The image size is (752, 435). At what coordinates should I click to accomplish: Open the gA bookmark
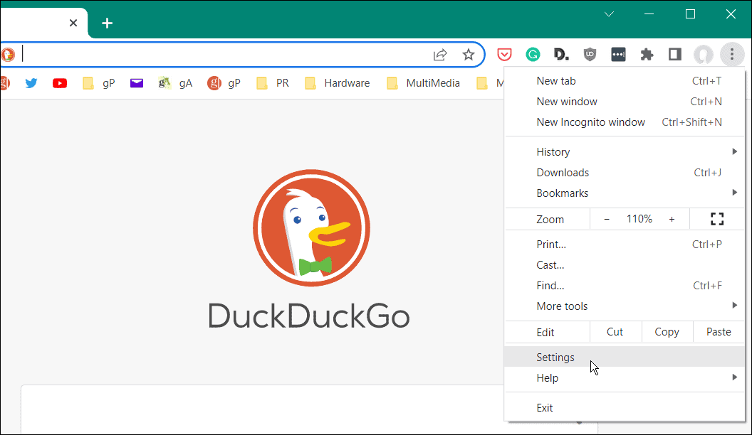pyautogui.click(x=175, y=83)
